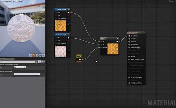
Task: Select sphere preview mesh icon
Action: 34,55
